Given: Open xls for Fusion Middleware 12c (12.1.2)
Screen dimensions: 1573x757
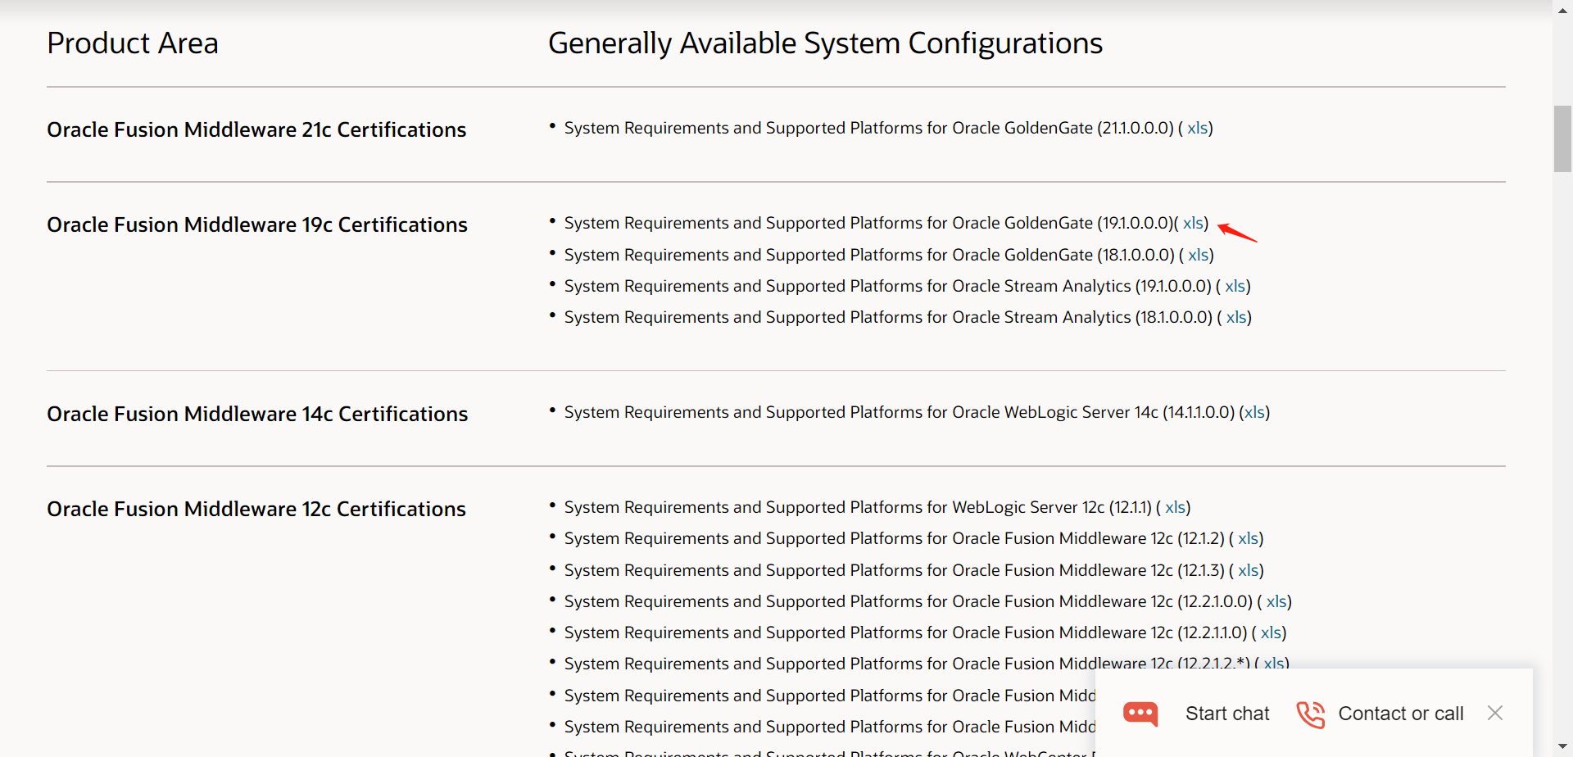Looking at the screenshot, I should 1248,539.
